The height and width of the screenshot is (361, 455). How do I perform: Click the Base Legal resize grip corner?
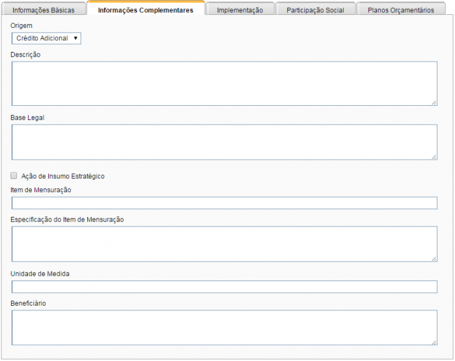[x=434, y=156]
